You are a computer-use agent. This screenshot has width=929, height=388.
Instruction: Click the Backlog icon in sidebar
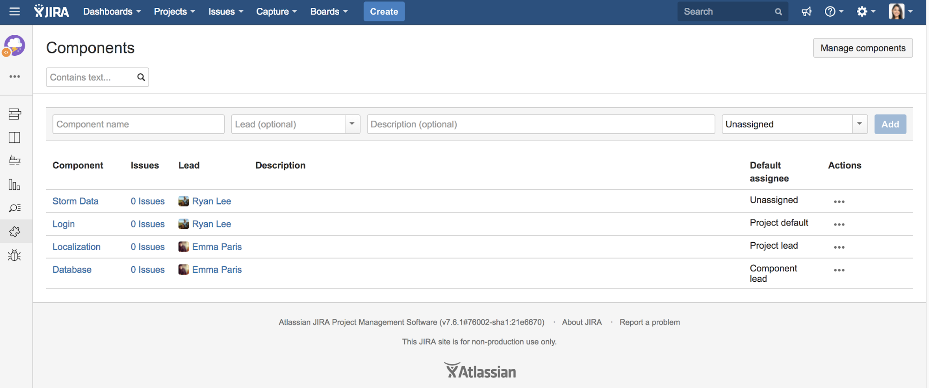pos(14,114)
